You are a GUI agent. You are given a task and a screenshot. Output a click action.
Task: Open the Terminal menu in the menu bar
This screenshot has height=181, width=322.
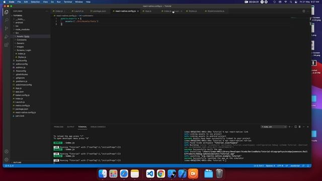point(68,2)
